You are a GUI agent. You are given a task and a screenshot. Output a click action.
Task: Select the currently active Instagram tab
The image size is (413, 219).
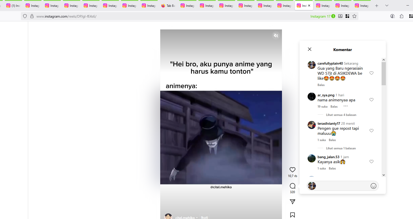(x=304, y=6)
